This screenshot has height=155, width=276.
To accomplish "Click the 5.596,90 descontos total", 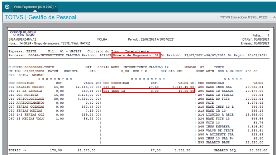I will click(182, 150).
